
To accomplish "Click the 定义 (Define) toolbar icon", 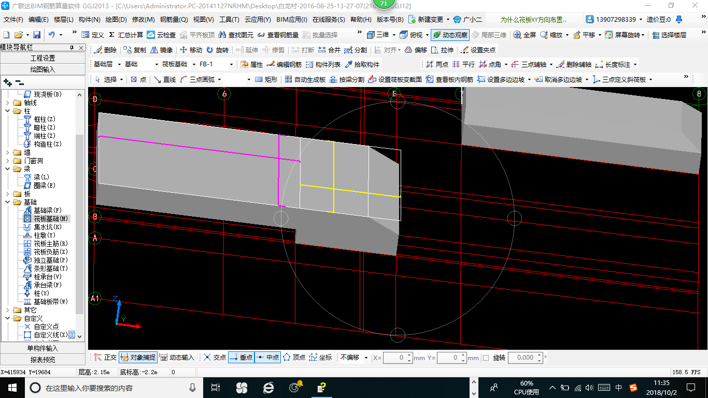I will tap(93, 35).
